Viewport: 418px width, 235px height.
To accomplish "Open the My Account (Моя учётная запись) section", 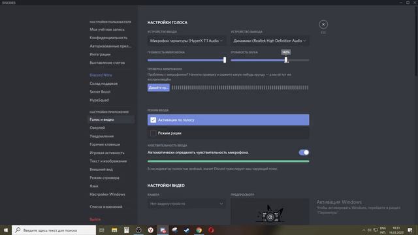I will pyautogui.click(x=107, y=29).
